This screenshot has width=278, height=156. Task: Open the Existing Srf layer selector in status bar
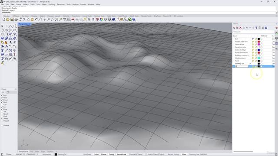[60, 154]
